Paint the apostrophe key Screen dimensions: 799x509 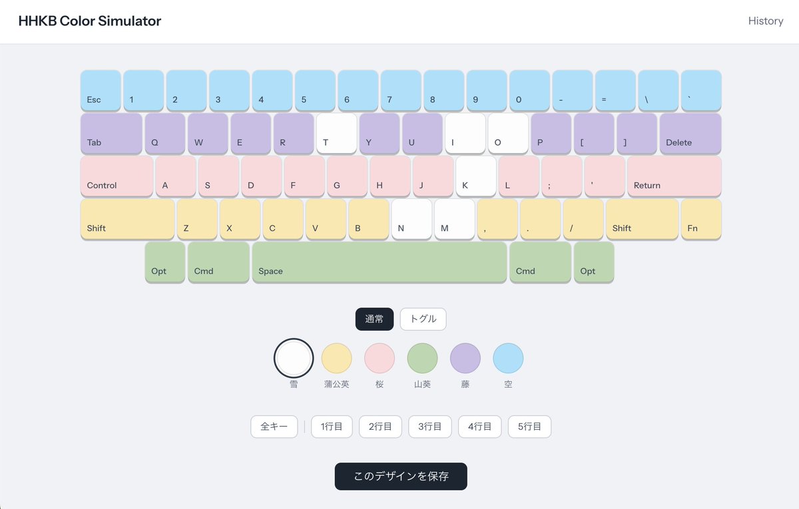605,176
